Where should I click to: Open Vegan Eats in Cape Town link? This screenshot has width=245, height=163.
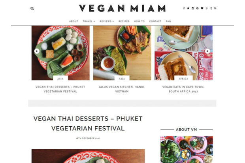point(183,89)
